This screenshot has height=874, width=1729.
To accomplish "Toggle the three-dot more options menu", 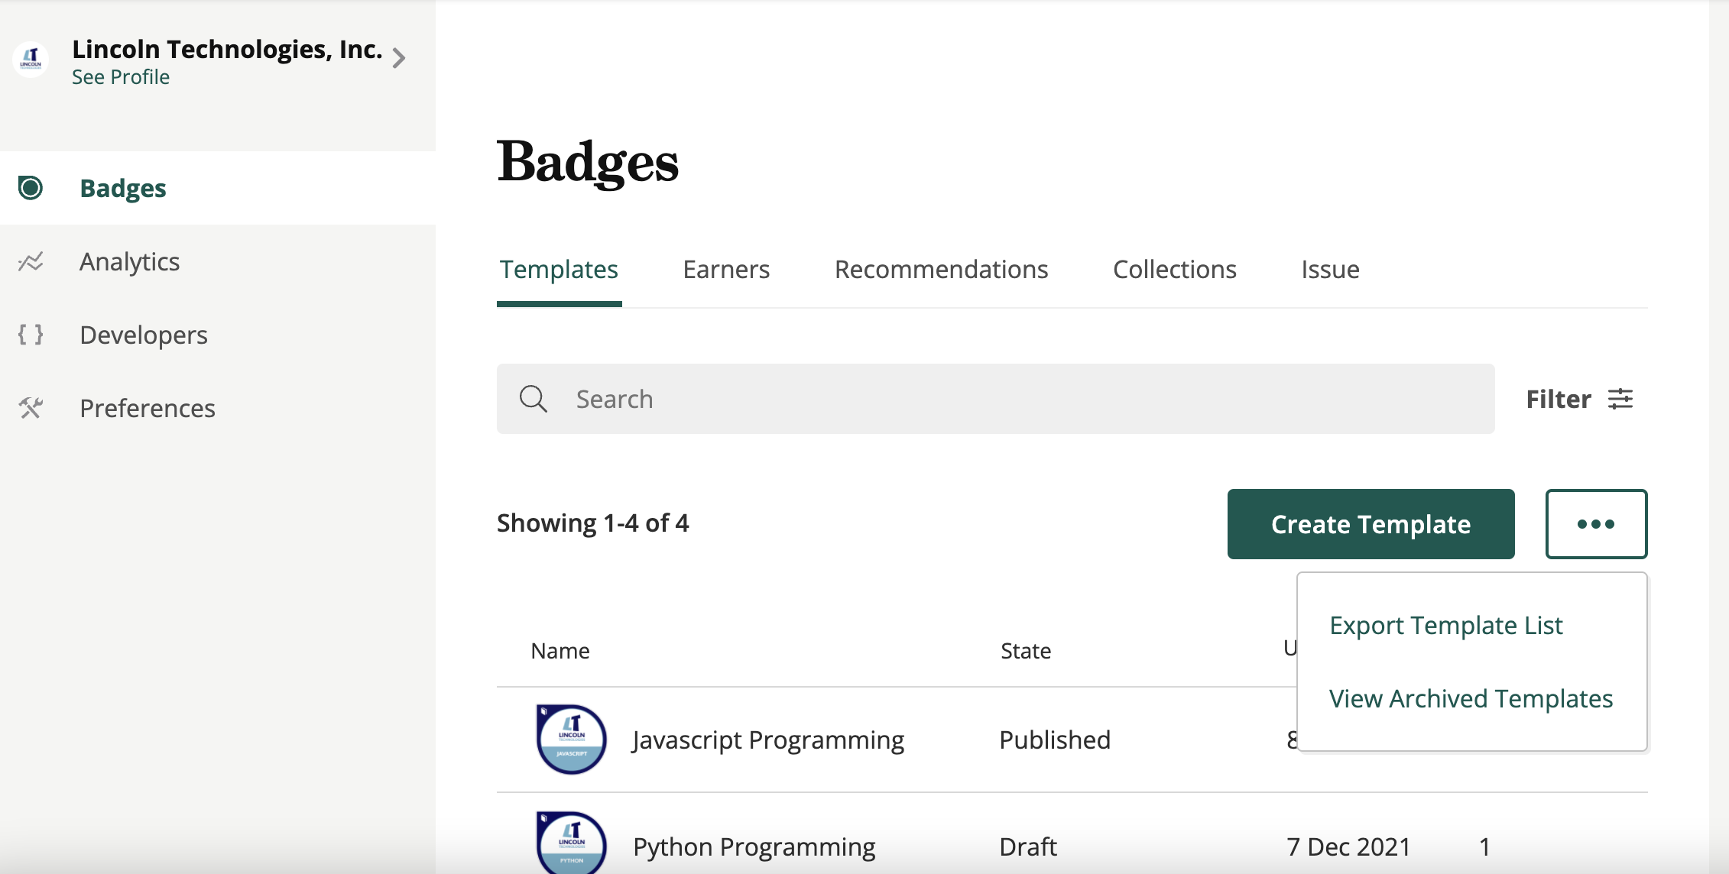I will (1595, 524).
